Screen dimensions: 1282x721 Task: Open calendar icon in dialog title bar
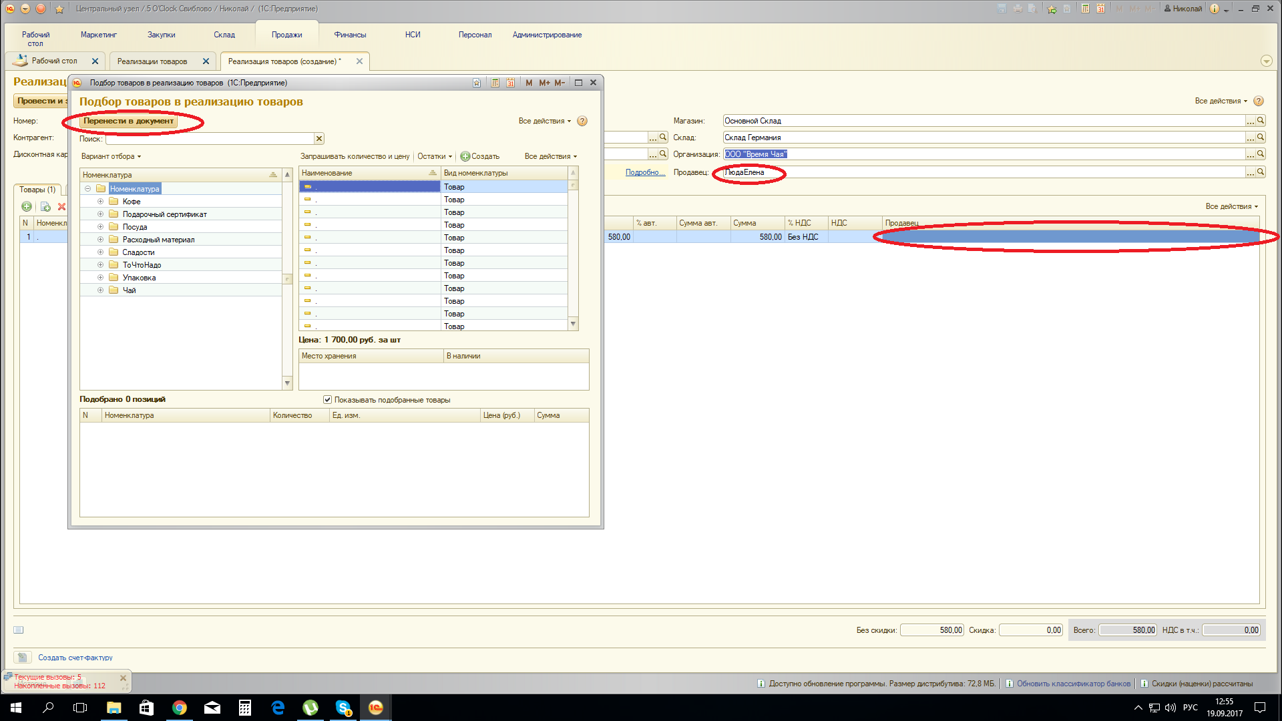[510, 83]
